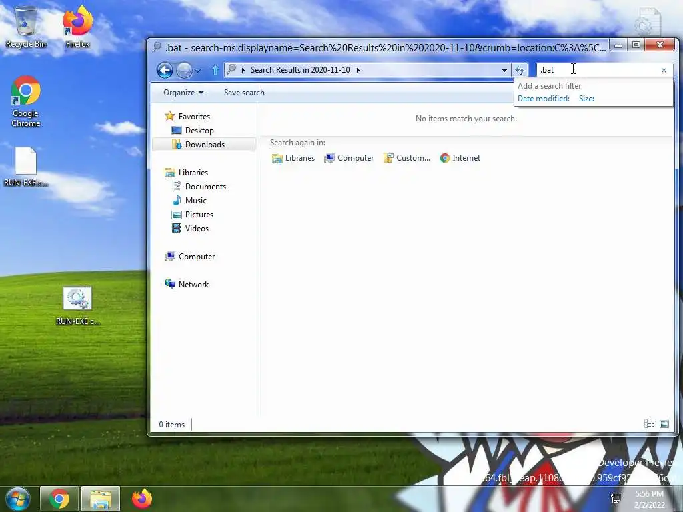
Task: Select Libraries in navigation pane
Action: tap(193, 173)
